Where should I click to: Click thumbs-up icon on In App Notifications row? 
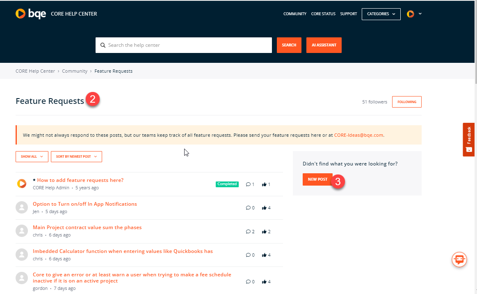(264, 208)
